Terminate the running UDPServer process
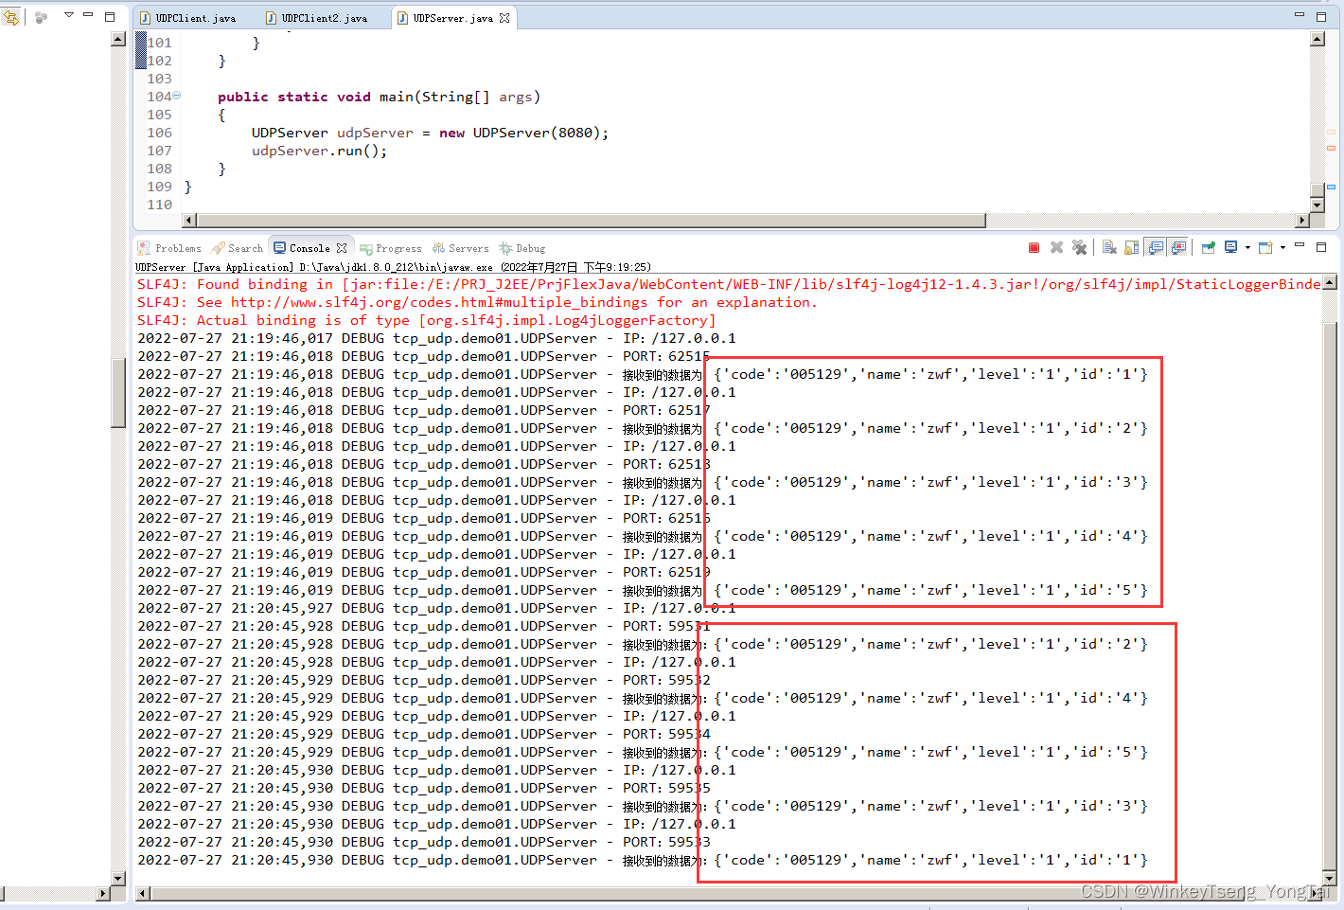1344x910 pixels. [x=1034, y=247]
